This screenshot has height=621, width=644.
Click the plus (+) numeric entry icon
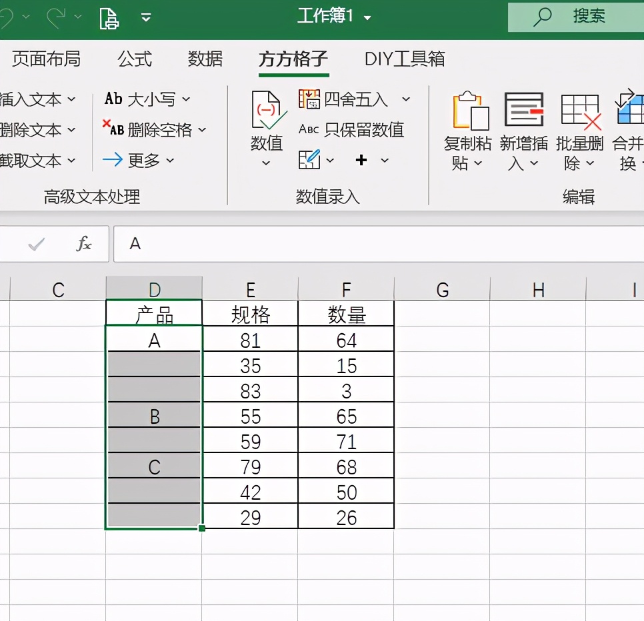361,160
